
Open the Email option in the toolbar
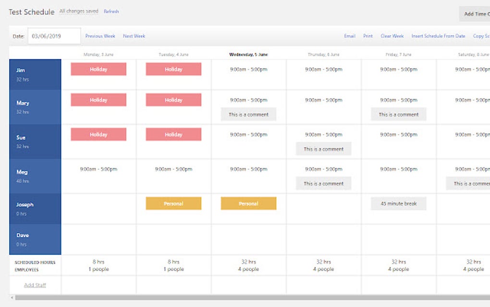pyautogui.click(x=349, y=36)
